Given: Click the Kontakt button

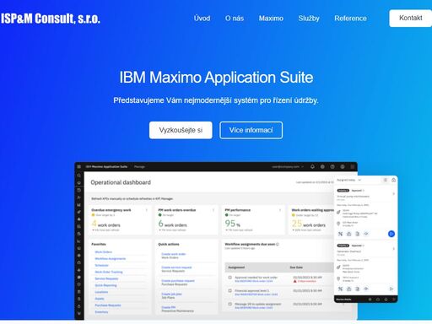Looking at the screenshot, I should click(410, 18).
